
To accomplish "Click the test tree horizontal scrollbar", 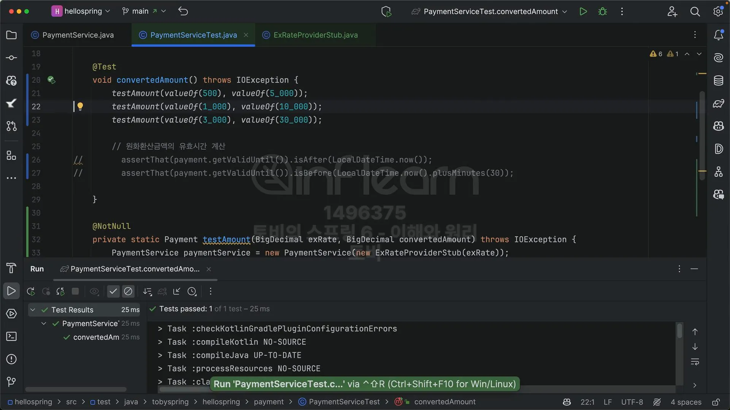I will click(x=76, y=389).
